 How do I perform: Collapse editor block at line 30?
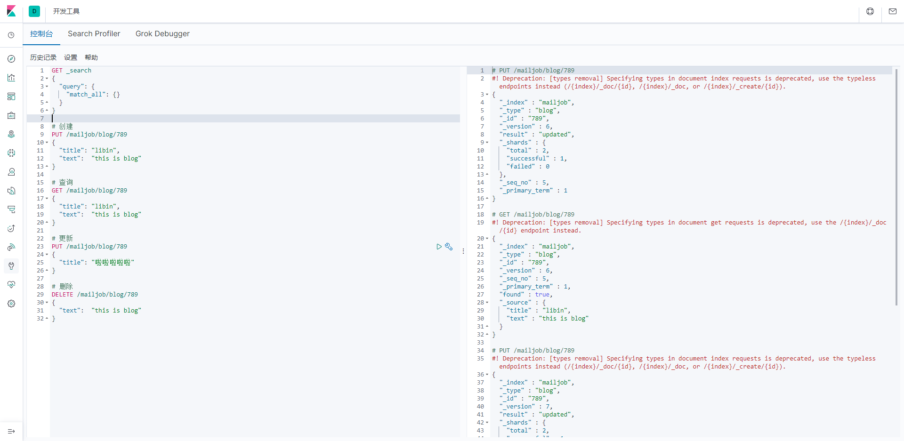(47, 303)
